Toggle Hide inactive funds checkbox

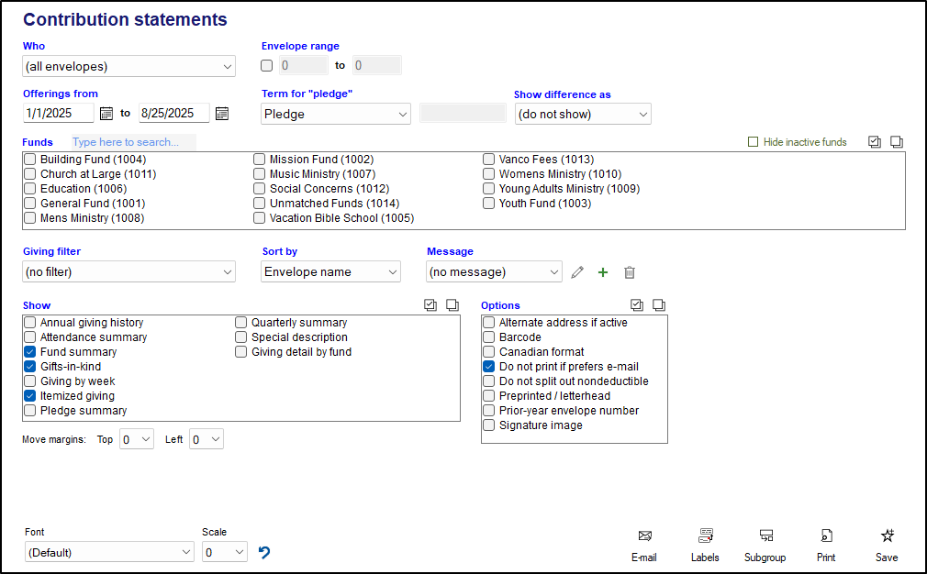tap(754, 142)
